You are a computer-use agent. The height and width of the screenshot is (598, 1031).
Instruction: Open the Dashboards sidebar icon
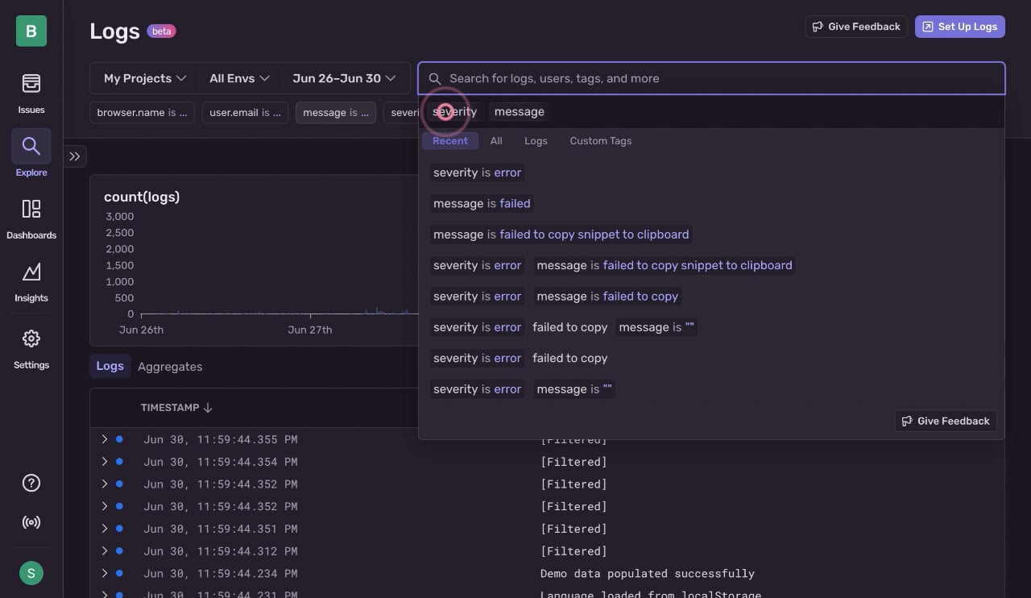click(31, 210)
